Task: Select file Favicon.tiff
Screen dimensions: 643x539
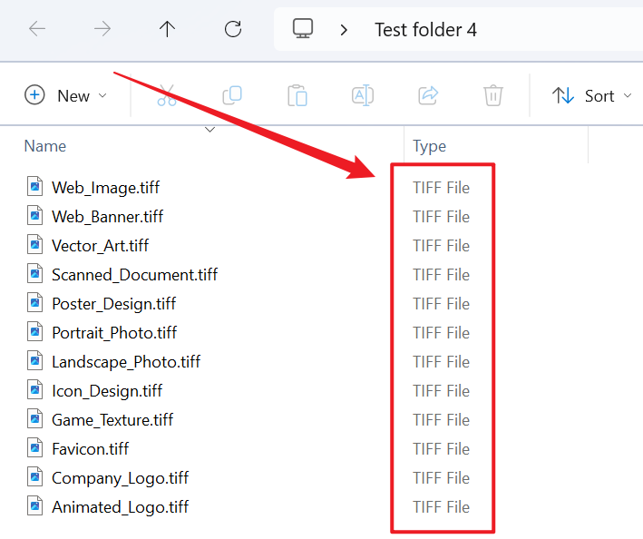Action: [x=90, y=449]
